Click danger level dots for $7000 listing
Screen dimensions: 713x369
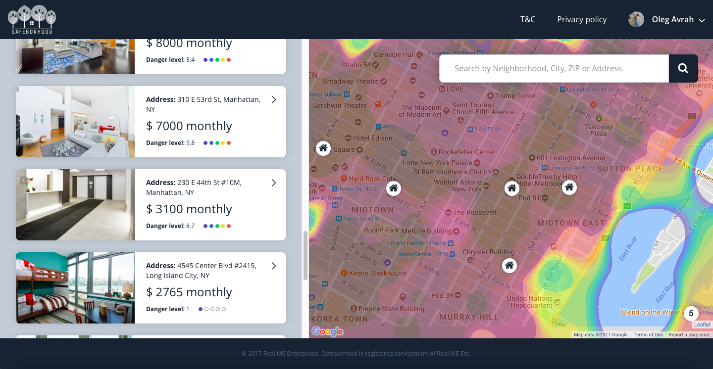(217, 143)
